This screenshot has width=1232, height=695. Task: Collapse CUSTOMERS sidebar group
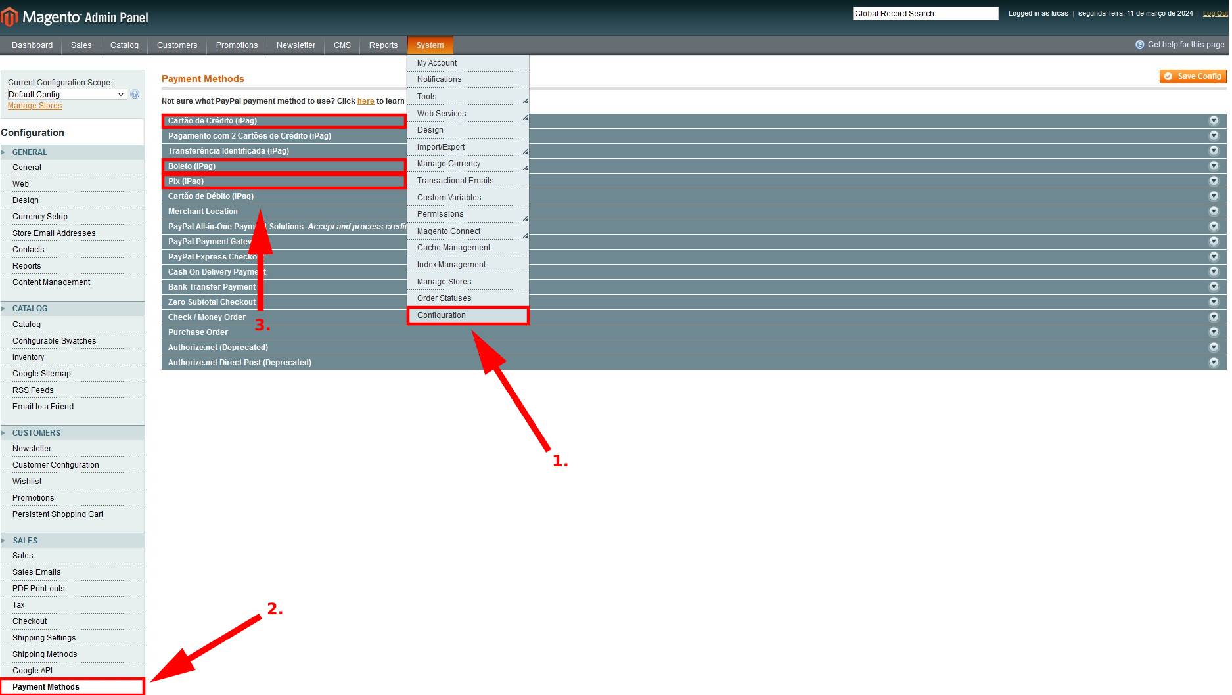[x=72, y=433]
